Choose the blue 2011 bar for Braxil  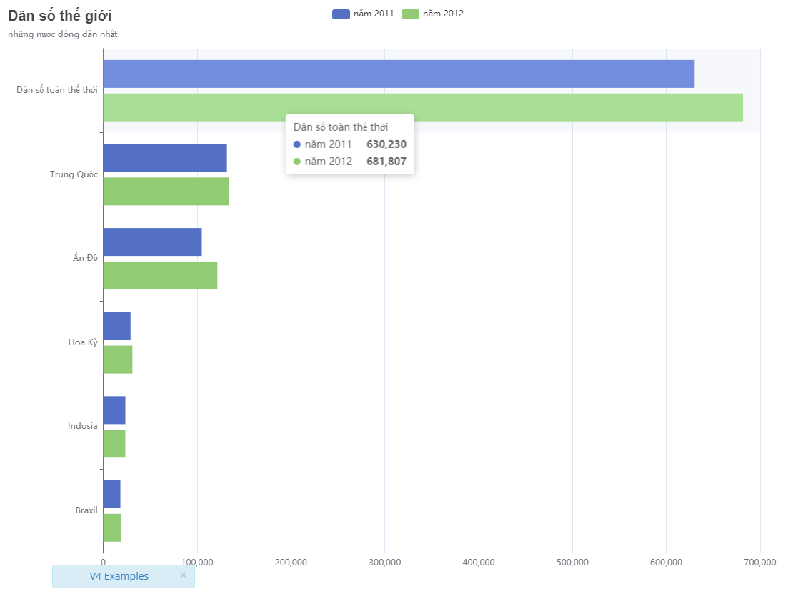(111, 494)
